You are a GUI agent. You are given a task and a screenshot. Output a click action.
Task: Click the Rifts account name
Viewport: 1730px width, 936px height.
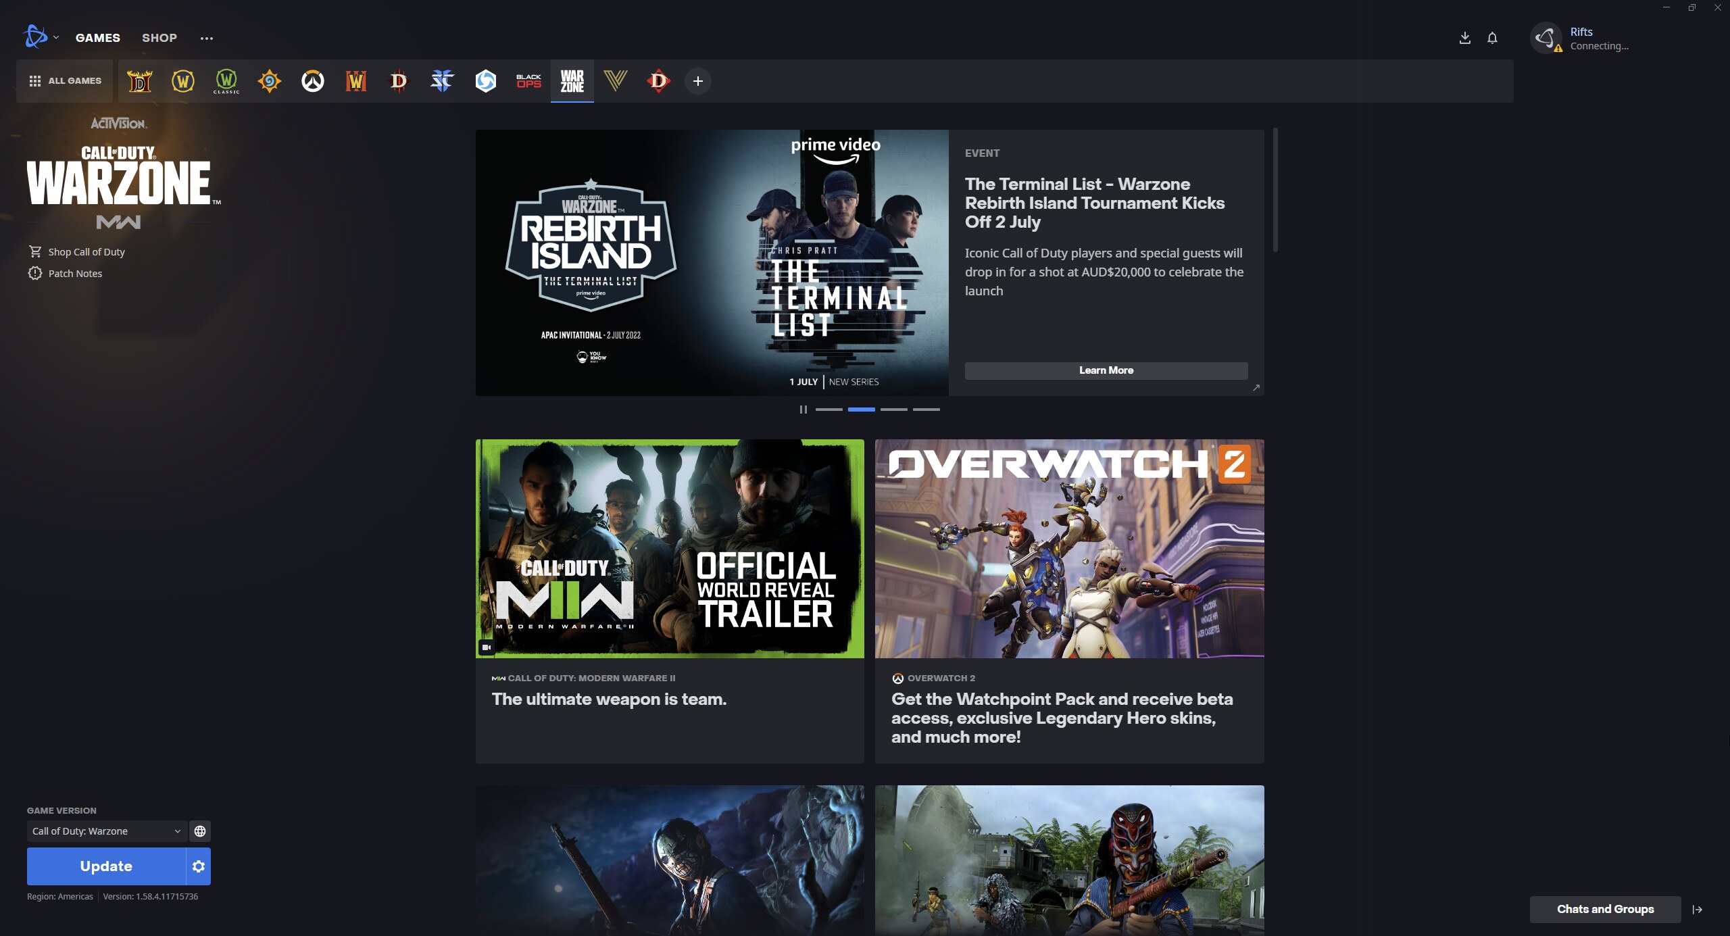[1581, 32]
